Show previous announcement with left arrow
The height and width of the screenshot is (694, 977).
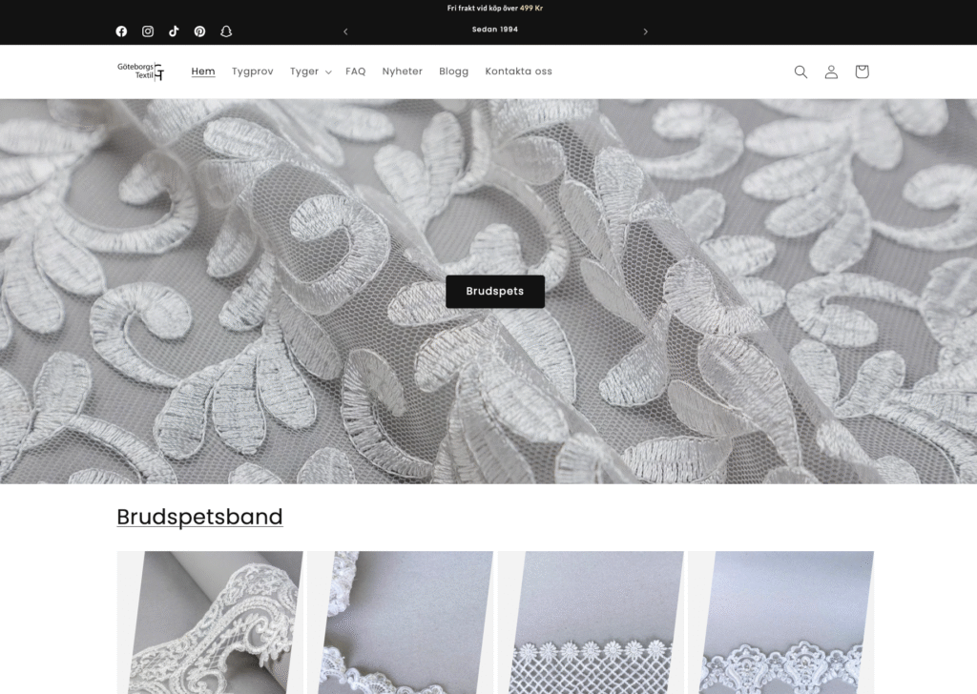pyautogui.click(x=345, y=31)
